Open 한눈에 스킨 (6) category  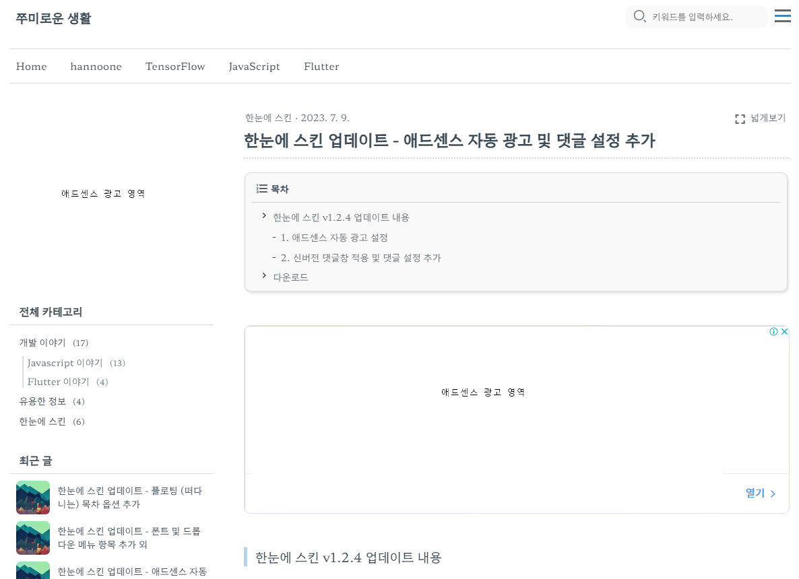point(52,421)
